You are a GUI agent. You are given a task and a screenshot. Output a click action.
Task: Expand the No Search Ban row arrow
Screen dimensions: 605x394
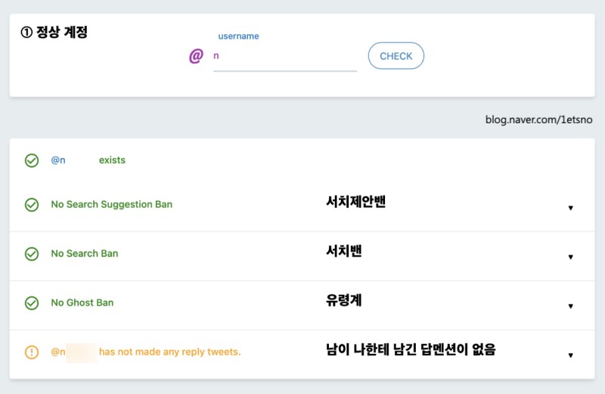(570, 257)
